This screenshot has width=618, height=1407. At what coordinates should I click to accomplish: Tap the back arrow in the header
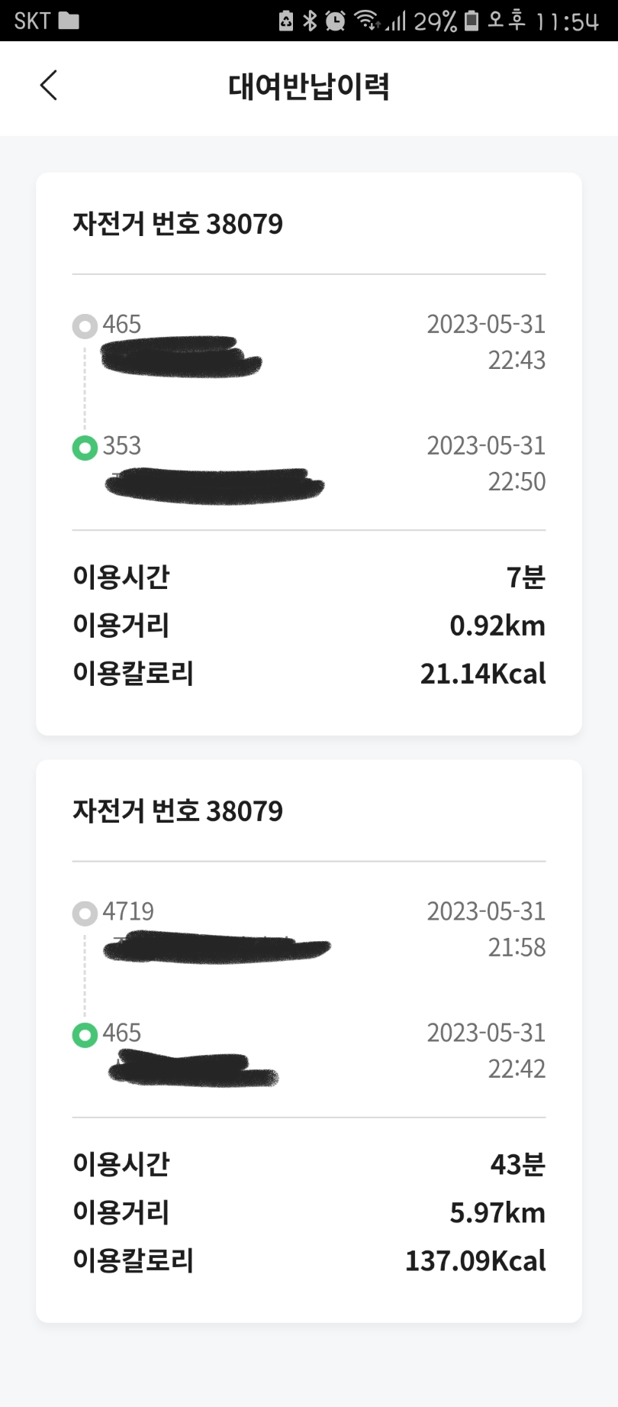[49, 86]
